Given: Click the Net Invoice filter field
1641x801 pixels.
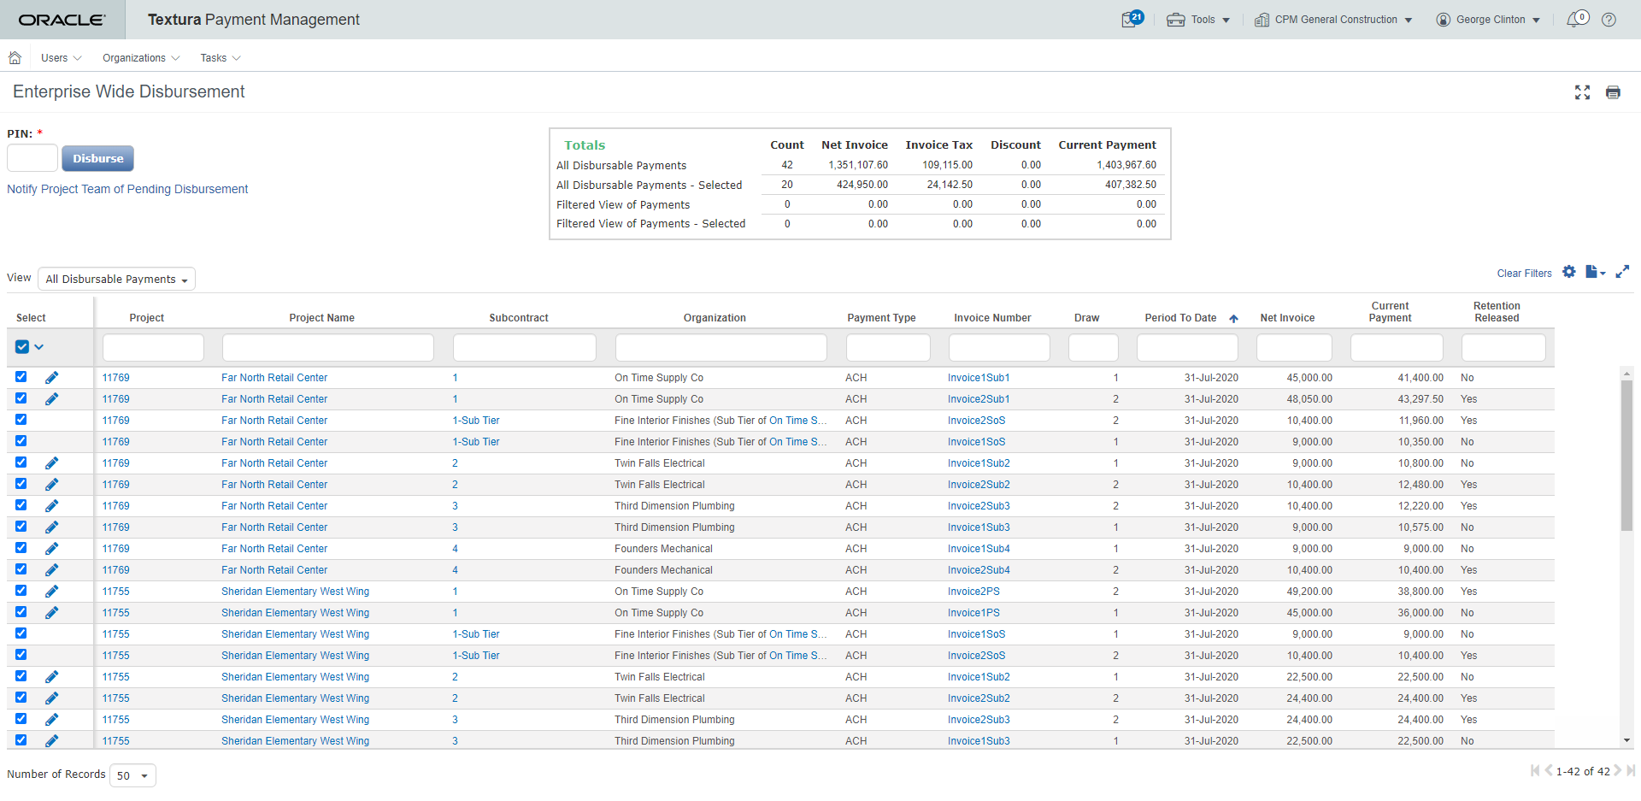Looking at the screenshot, I should click(x=1294, y=348).
